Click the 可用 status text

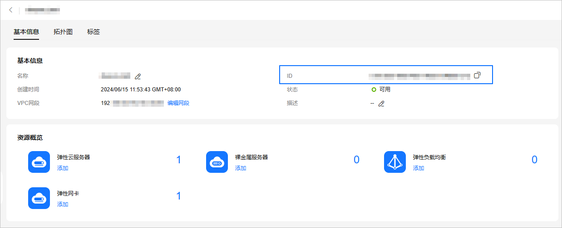pos(385,90)
